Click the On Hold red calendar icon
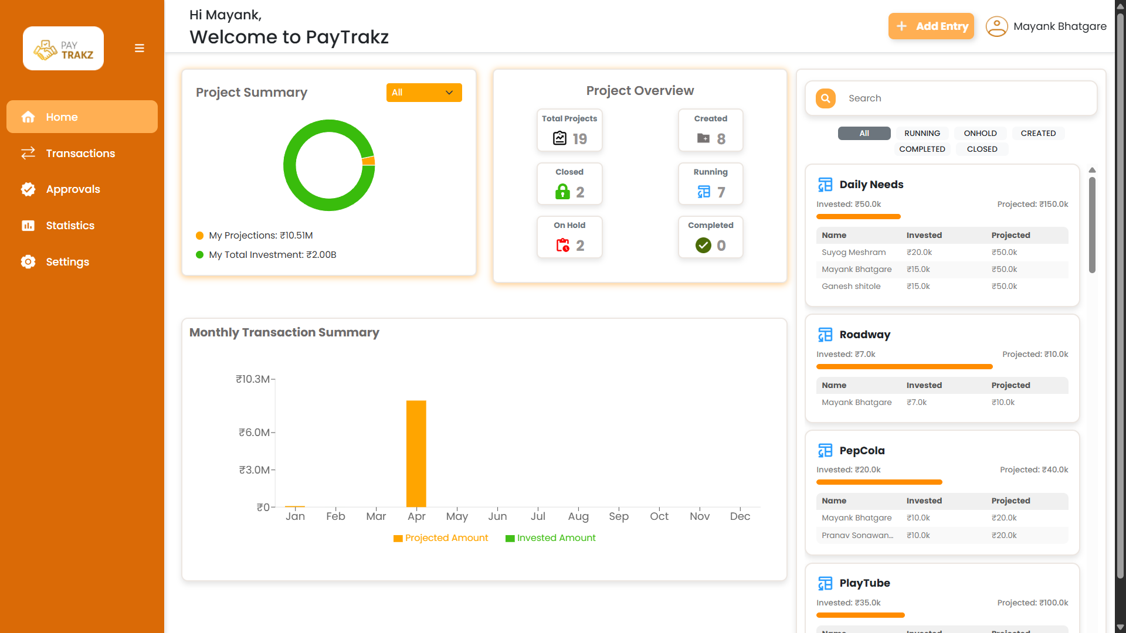This screenshot has width=1126, height=633. coord(562,245)
